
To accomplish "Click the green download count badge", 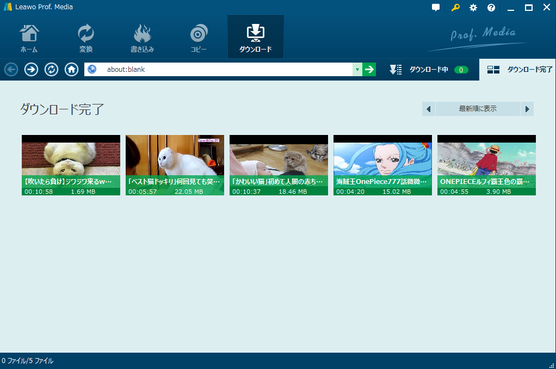I will click(461, 70).
